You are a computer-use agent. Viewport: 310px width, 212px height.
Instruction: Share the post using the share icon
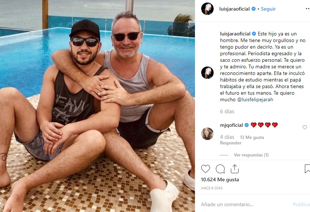pyautogui.click(x=235, y=169)
